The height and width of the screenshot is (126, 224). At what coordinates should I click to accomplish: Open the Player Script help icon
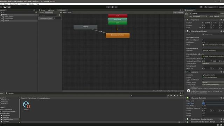[221, 31]
